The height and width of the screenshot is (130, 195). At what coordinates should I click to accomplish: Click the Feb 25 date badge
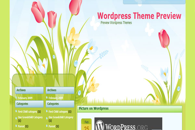tap(86, 124)
